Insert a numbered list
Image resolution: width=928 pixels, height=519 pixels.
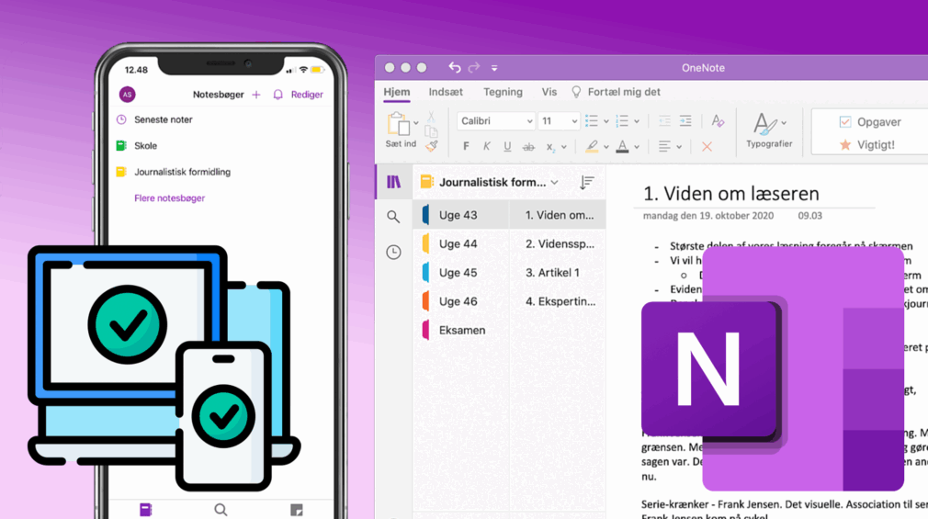coord(622,120)
